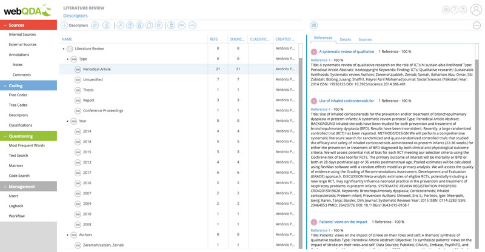Collapse the Sources sidebar section
The image size is (485, 252).
coord(5,25)
